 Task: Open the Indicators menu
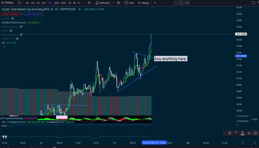tap(103, 3)
